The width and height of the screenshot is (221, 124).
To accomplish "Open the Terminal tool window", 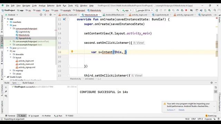I will 10,116.
